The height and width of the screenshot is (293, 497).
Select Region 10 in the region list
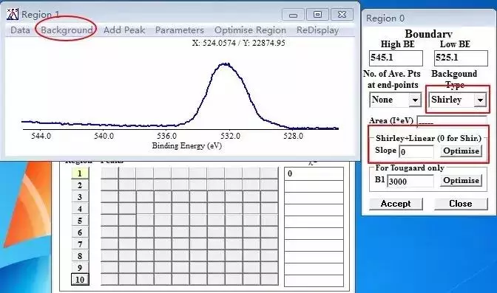(80, 280)
